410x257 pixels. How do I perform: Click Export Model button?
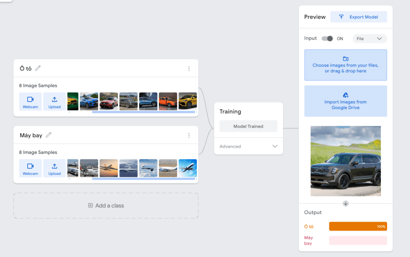[358, 17]
